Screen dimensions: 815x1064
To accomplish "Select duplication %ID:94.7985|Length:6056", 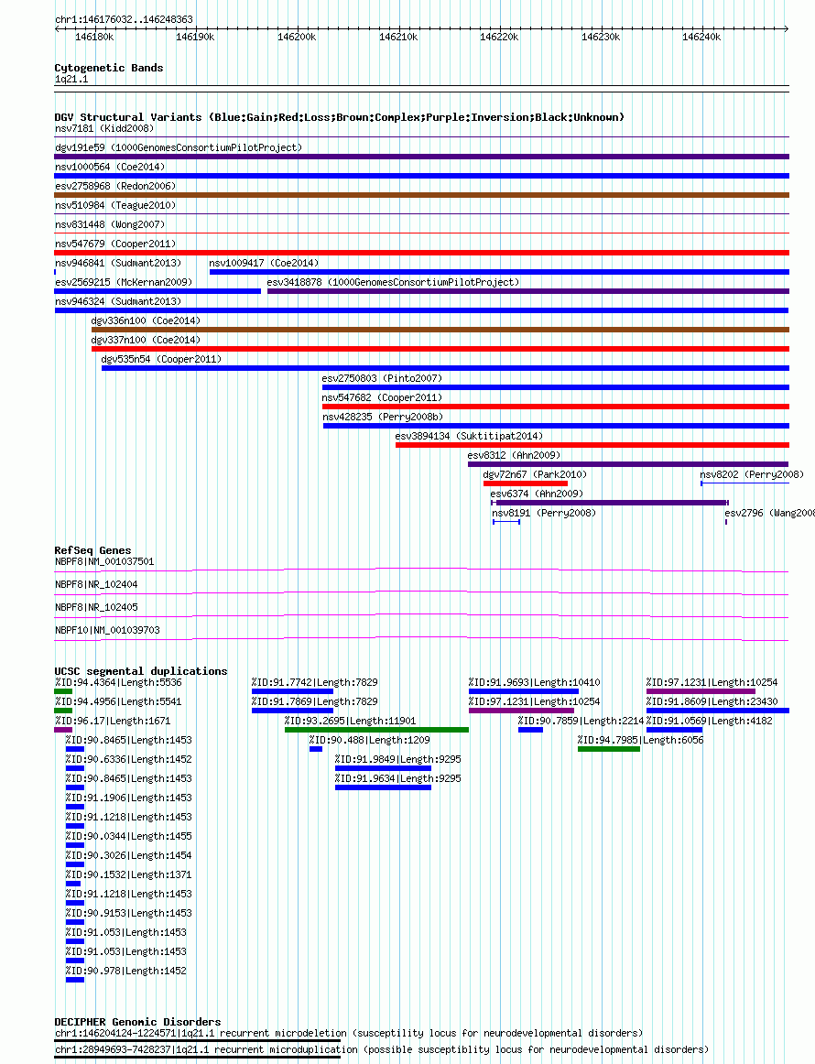I will pos(641,741).
